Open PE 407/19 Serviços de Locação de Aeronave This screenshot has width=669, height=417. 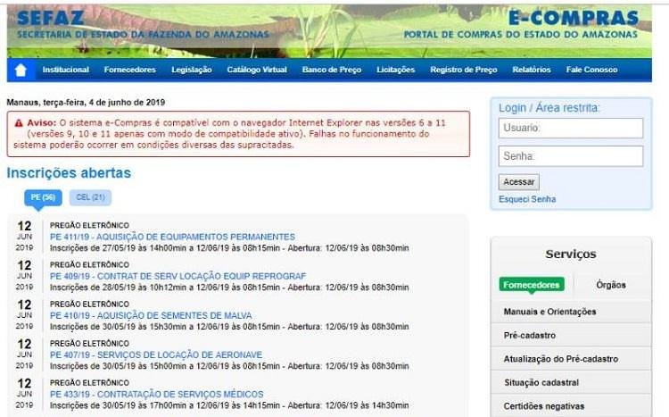(156, 354)
